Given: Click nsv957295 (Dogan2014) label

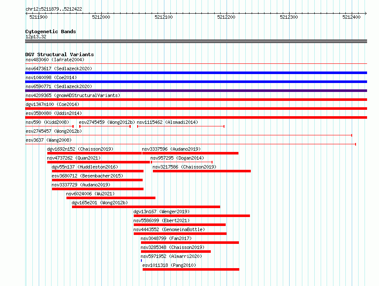Looking at the screenshot, I should [177, 158].
